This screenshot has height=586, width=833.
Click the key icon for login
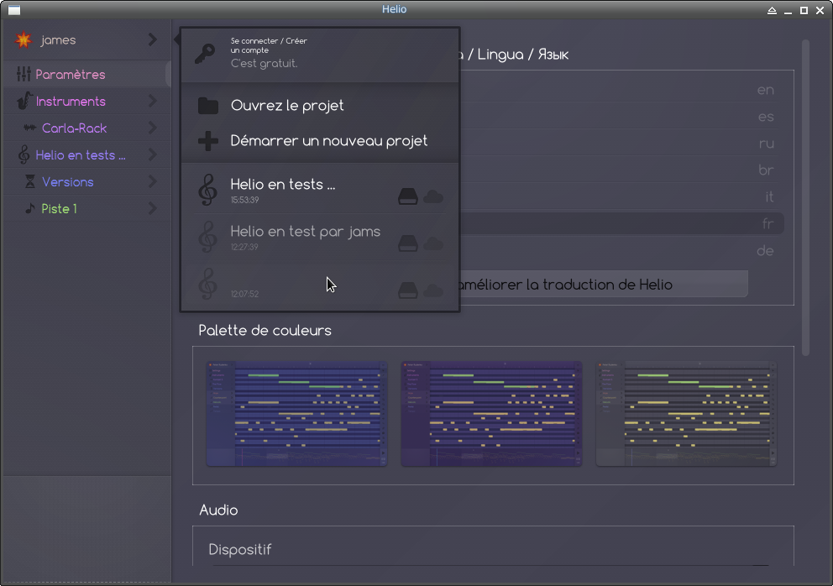coord(205,53)
